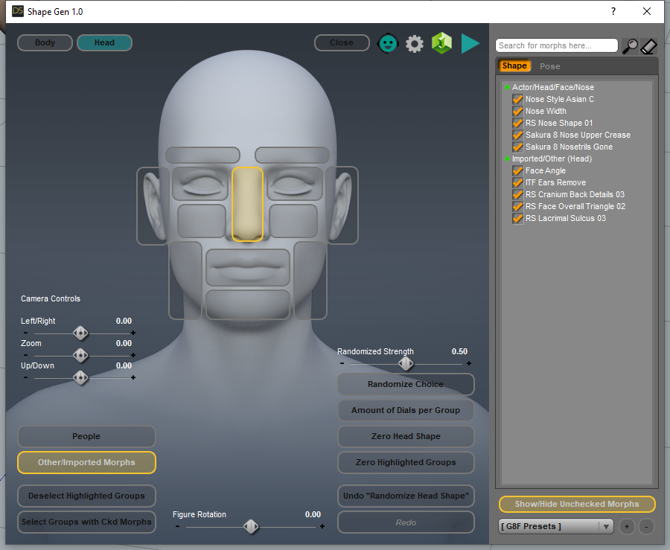Click the Randomized Strength slider handle
The height and width of the screenshot is (550, 670).
tap(406, 363)
